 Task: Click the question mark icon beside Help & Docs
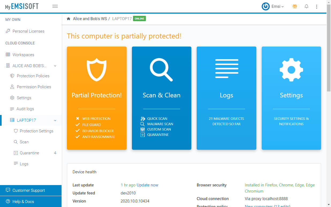[8, 201]
